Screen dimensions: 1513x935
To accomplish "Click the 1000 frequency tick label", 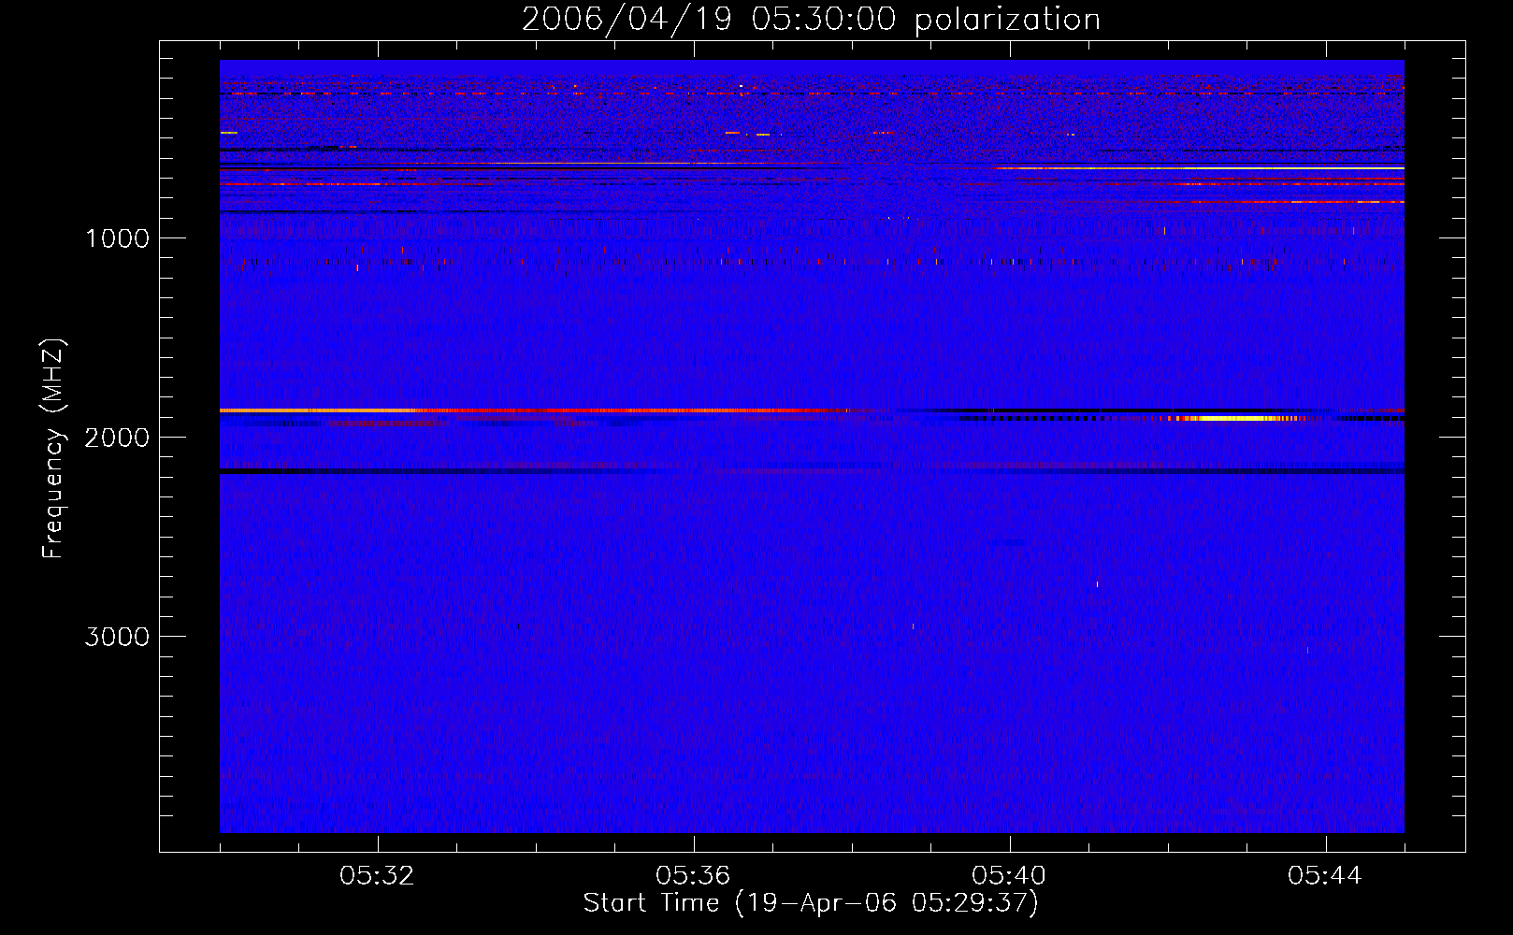I will point(118,238).
